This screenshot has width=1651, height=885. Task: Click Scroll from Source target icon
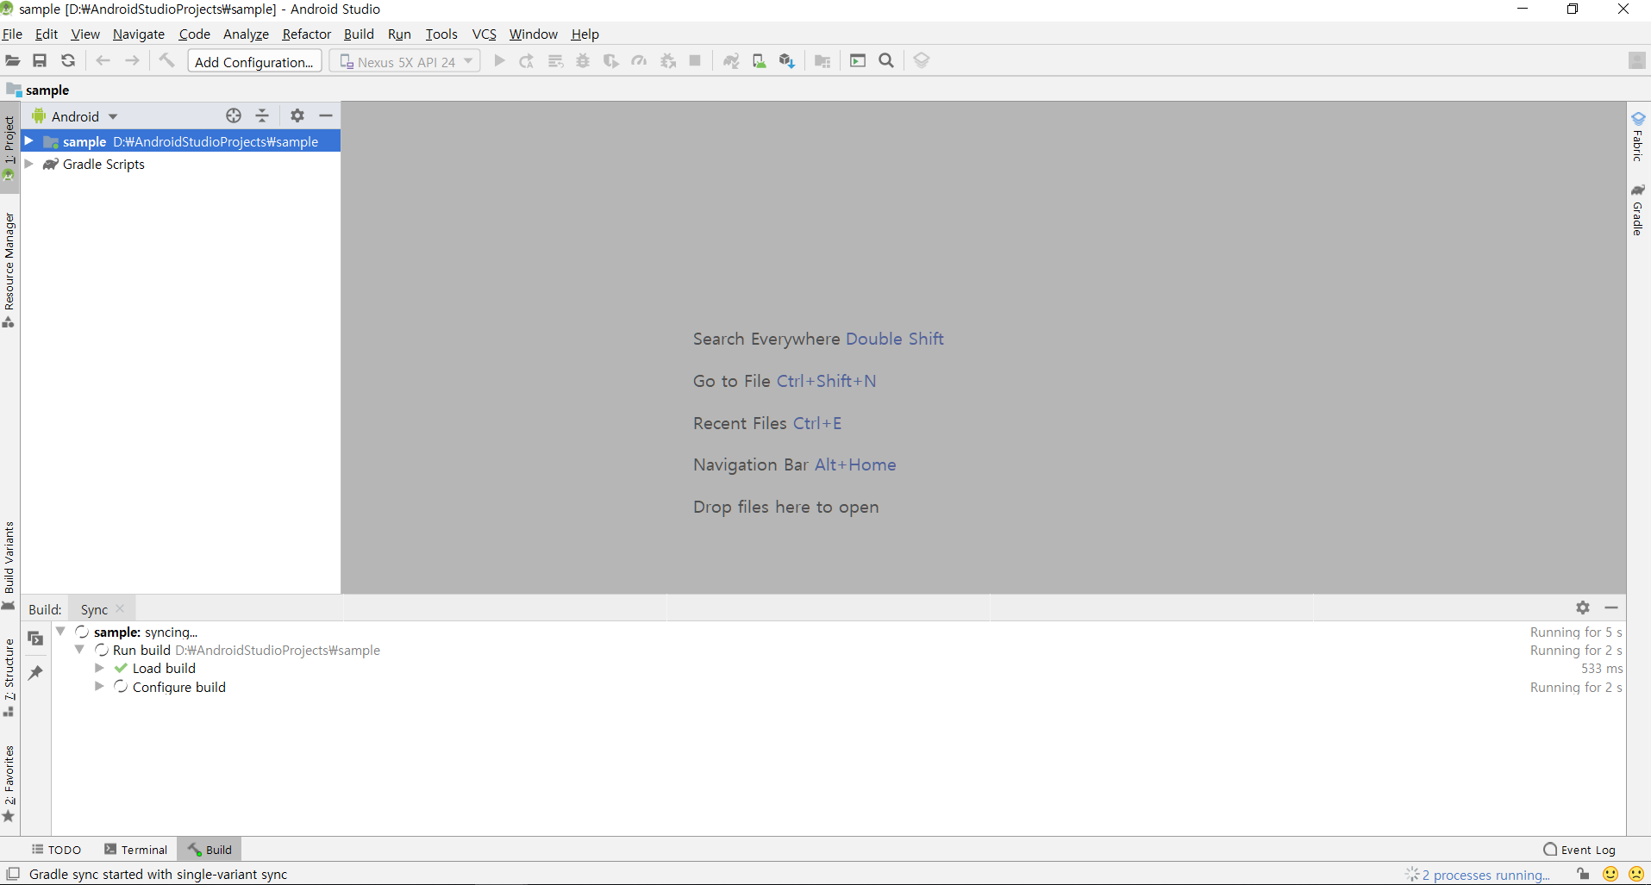pos(234,115)
